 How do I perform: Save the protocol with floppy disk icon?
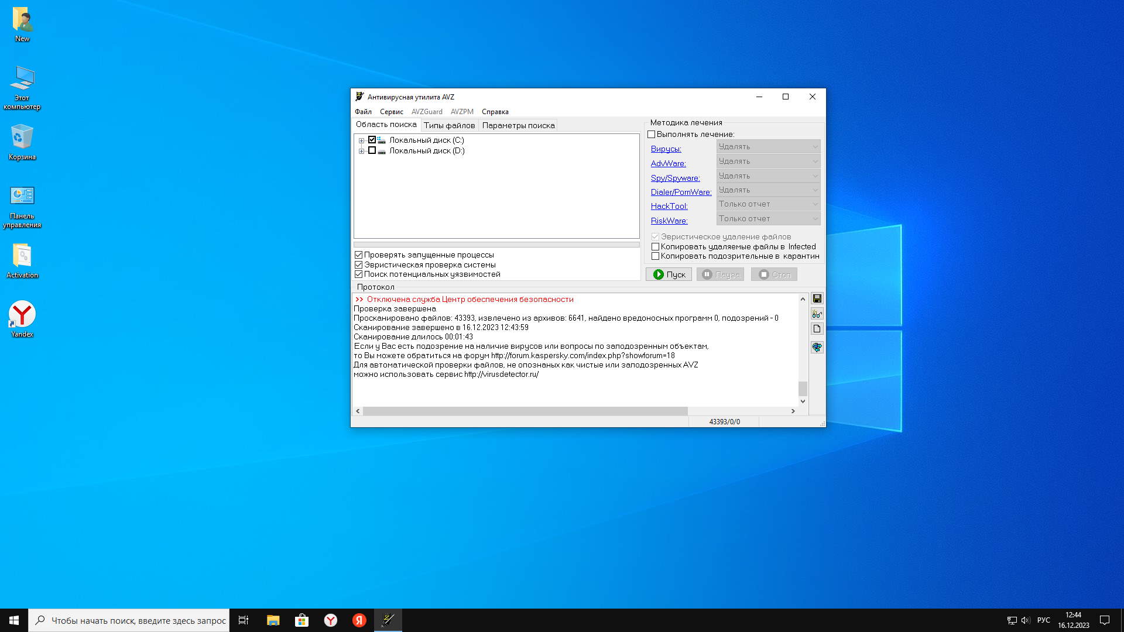point(817,299)
